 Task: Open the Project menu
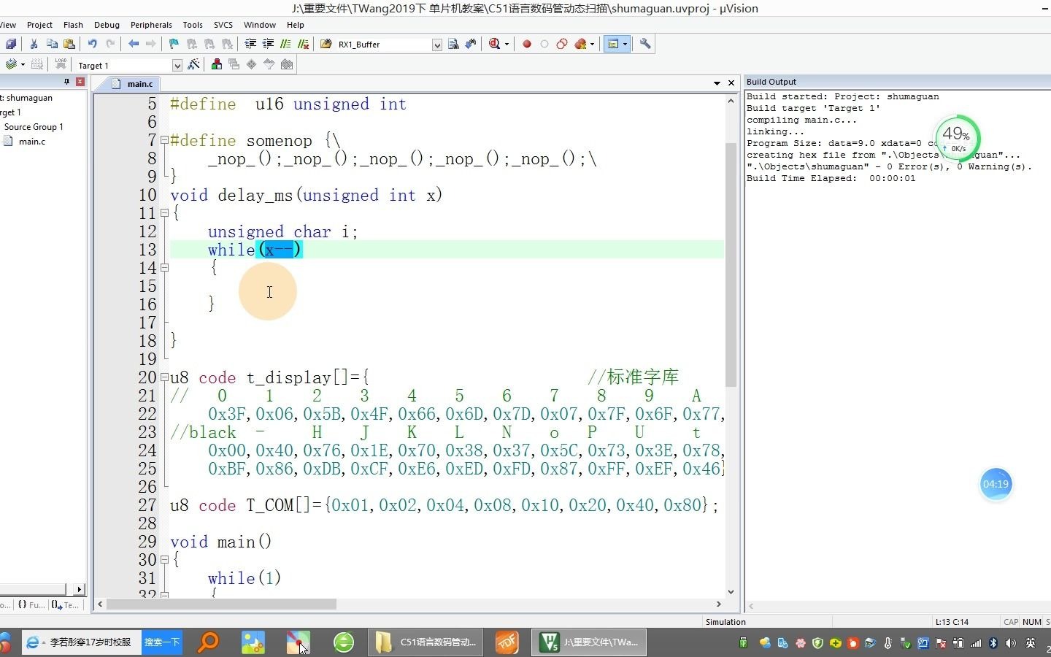pyautogui.click(x=39, y=25)
